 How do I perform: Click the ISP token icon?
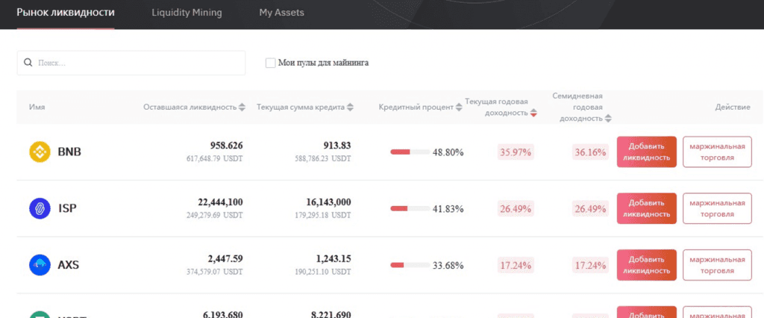point(40,208)
